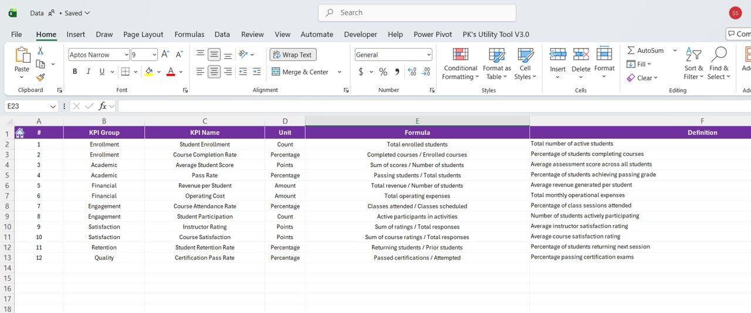Apply Accounting dollar number format
Viewport: 751px width, 313px height.
point(361,72)
